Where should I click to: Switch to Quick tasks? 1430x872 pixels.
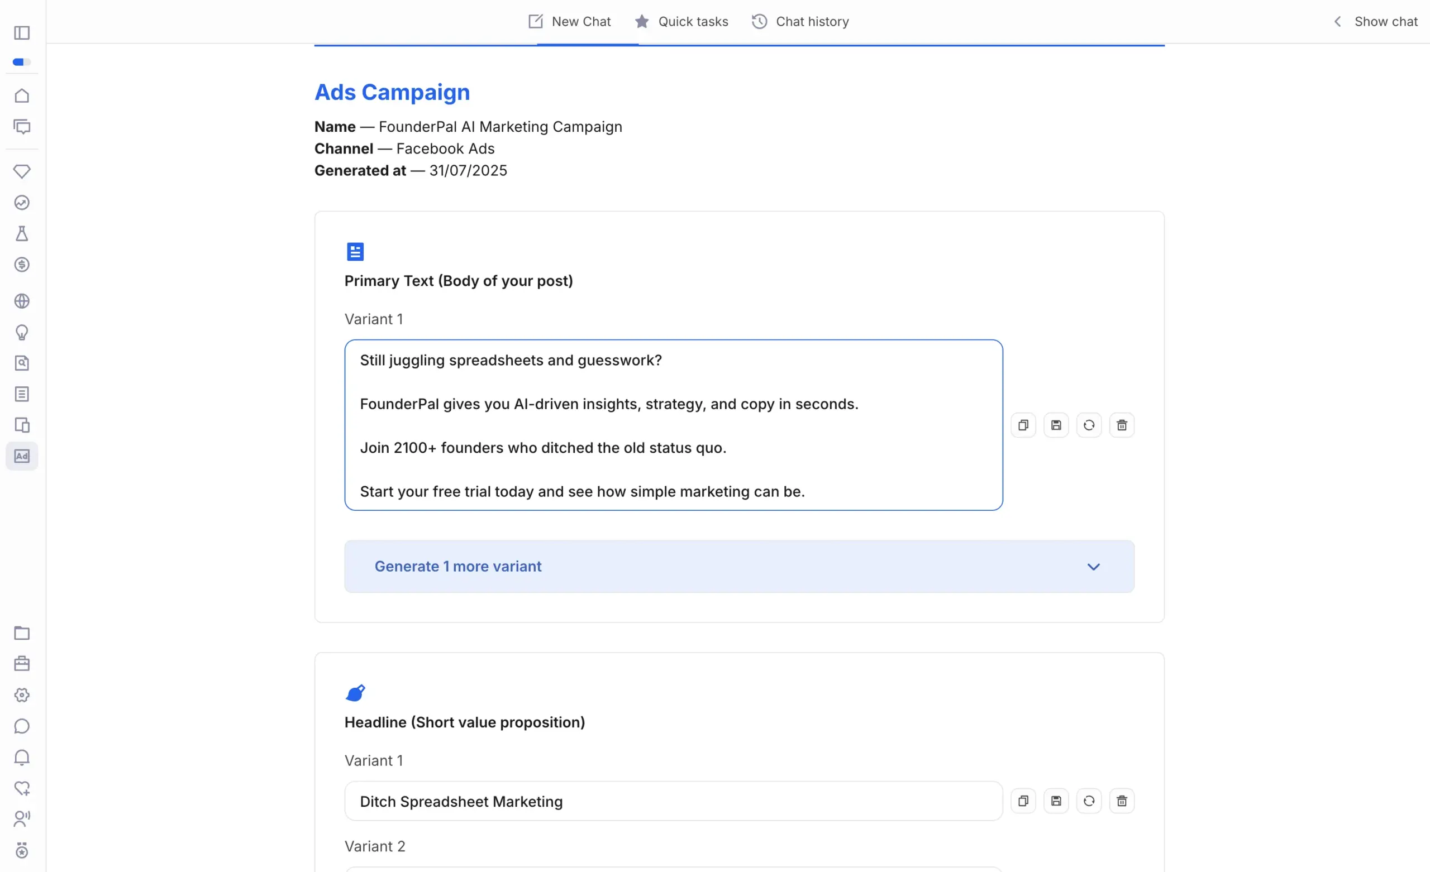pyautogui.click(x=681, y=21)
